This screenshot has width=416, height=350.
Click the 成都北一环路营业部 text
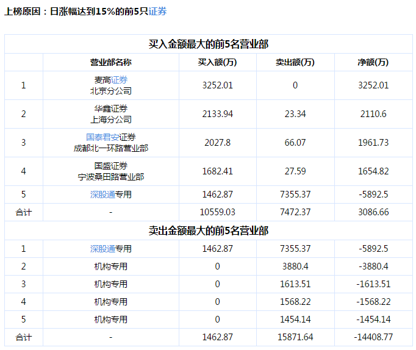(x=110, y=148)
